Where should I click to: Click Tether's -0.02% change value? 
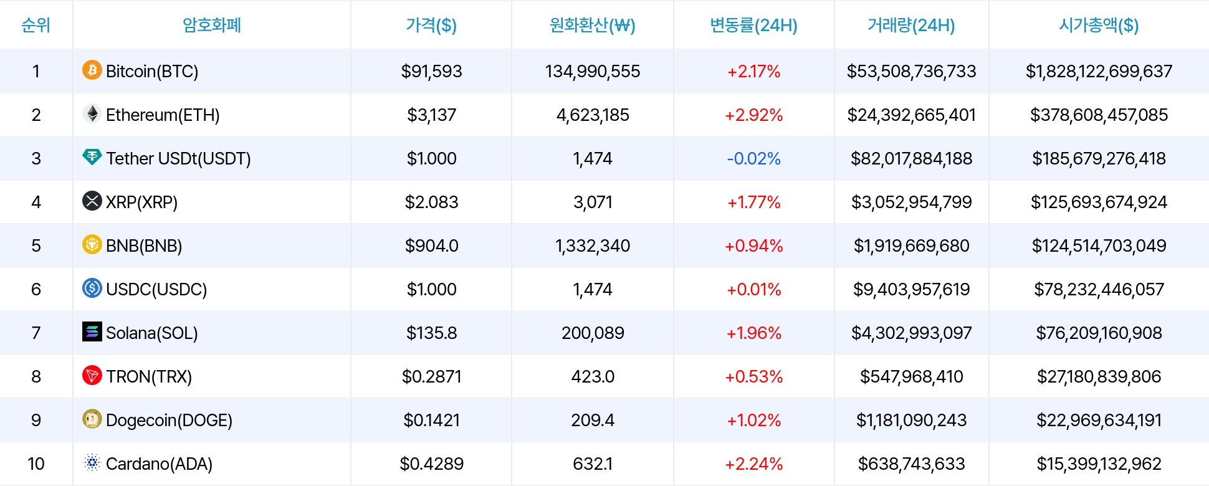pos(753,159)
